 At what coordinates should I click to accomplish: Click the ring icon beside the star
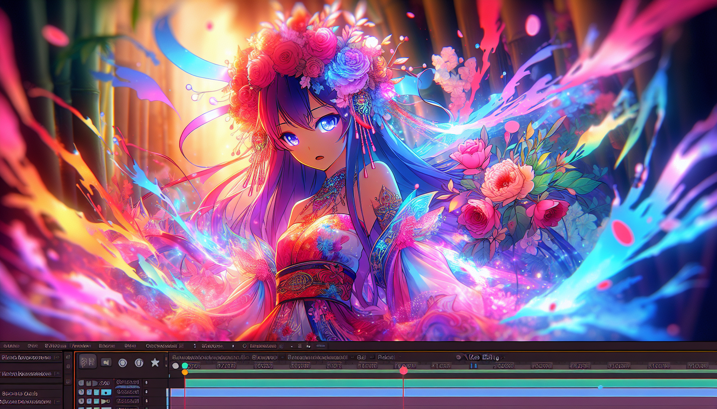pos(139,363)
